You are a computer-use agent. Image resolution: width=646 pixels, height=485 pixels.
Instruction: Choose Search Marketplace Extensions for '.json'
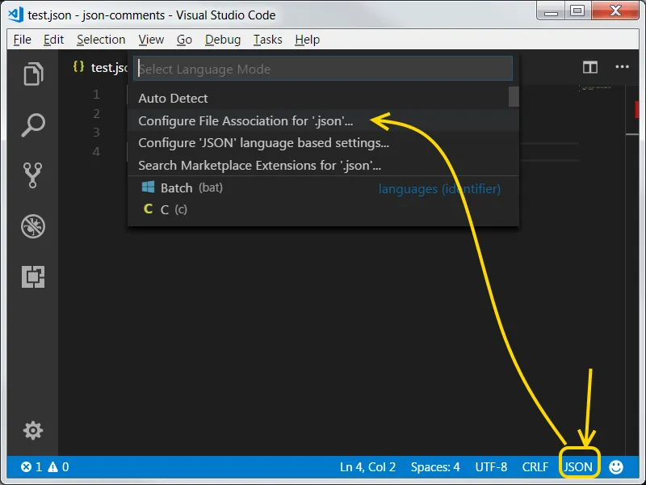[323, 166]
